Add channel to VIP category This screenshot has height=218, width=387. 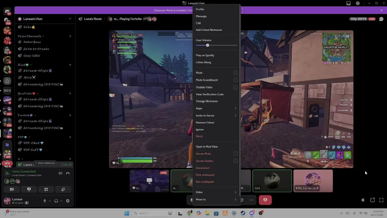70,137
